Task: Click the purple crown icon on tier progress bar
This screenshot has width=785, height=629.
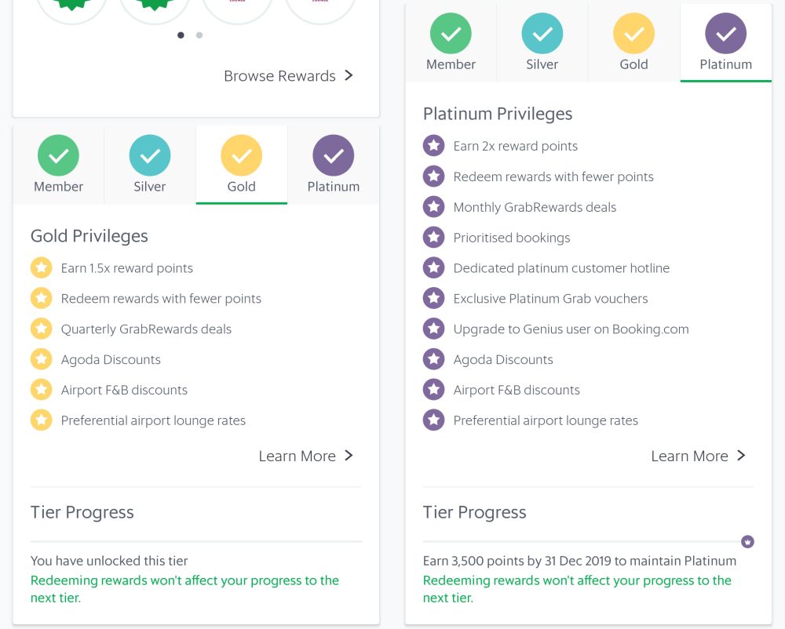Action: click(747, 541)
